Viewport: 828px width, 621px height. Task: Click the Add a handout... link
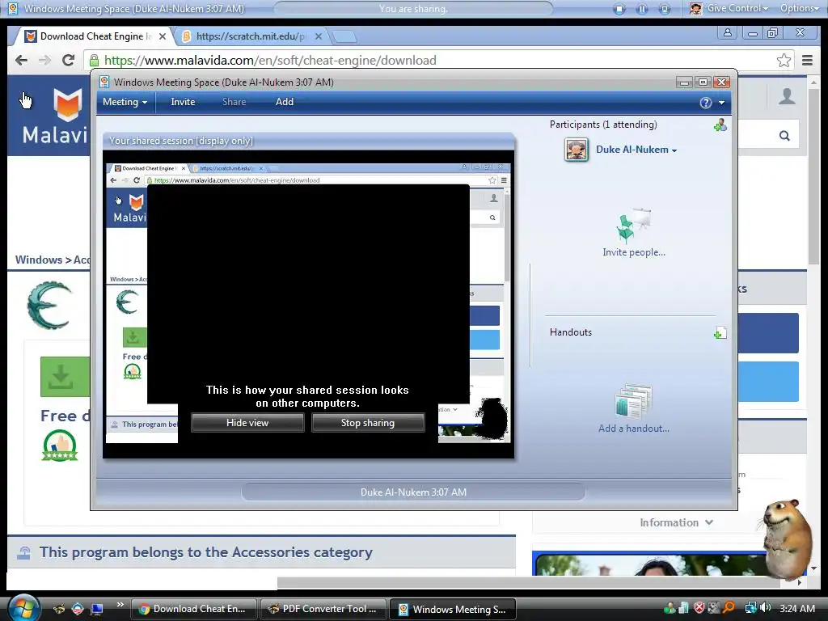634,429
